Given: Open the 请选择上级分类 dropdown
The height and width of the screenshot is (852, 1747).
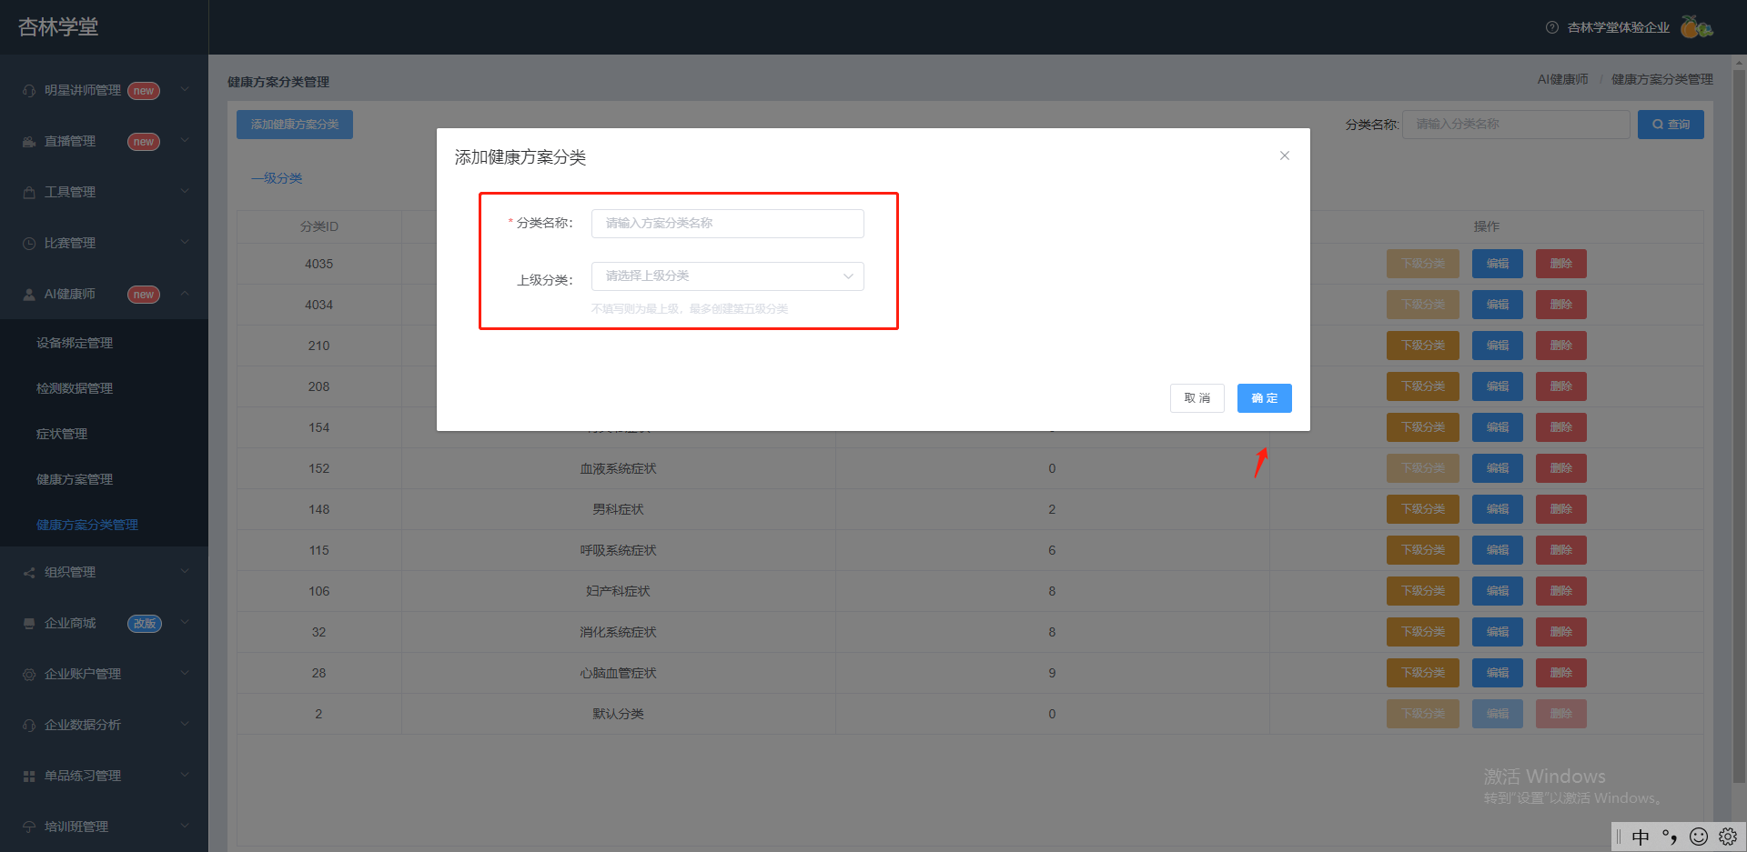Looking at the screenshot, I should (x=728, y=276).
